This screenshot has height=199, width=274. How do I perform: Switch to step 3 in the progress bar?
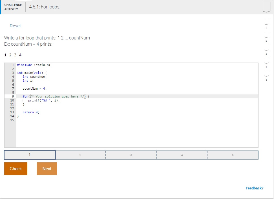tap(131, 155)
